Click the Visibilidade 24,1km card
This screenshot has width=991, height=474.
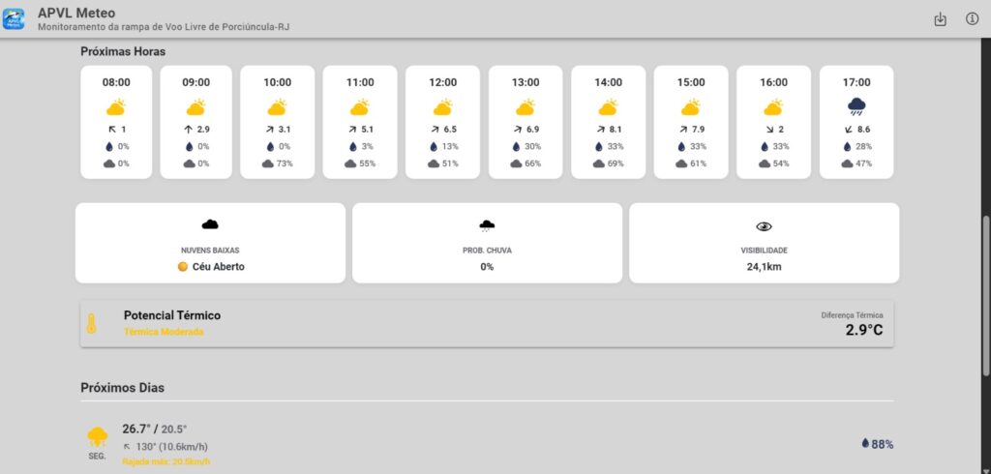(x=764, y=243)
